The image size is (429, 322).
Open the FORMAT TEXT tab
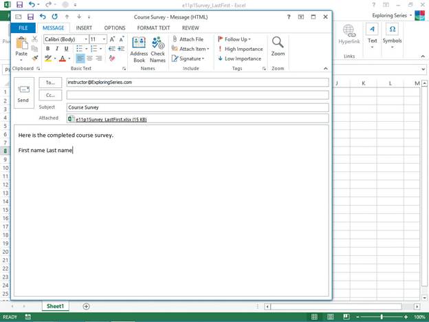pos(153,28)
